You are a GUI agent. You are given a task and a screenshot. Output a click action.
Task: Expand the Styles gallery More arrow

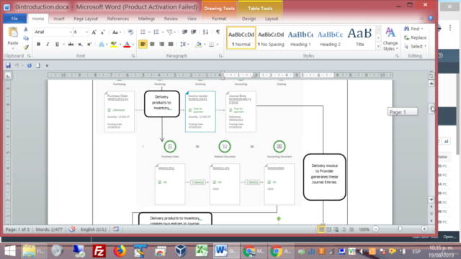click(x=378, y=46)
